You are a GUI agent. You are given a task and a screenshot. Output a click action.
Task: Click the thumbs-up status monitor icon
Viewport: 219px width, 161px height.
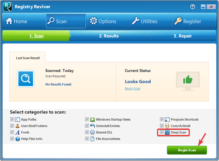pyautogui.click(x=188, y=81)
